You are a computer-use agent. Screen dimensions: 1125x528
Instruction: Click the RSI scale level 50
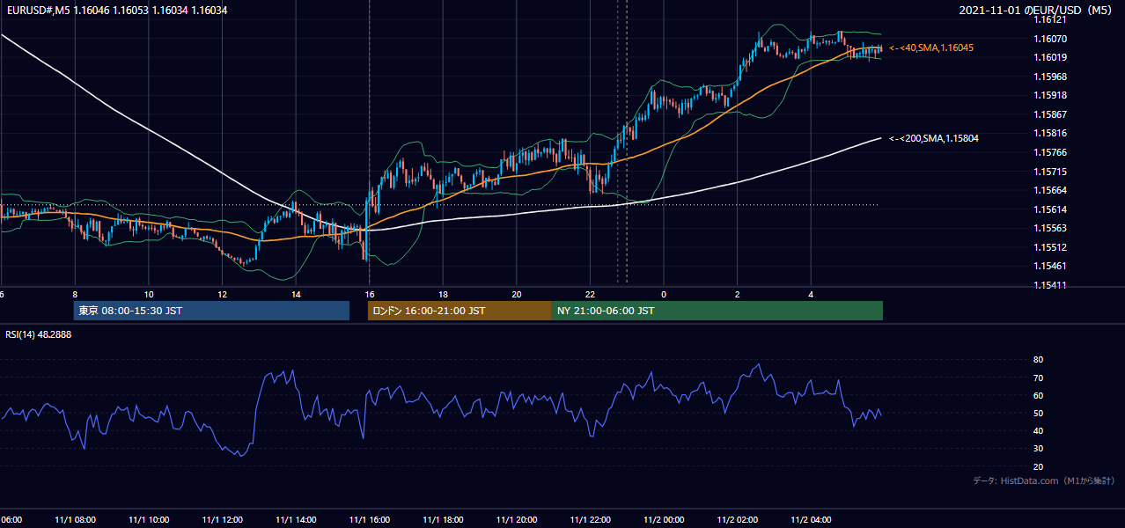pos(1038,413)
